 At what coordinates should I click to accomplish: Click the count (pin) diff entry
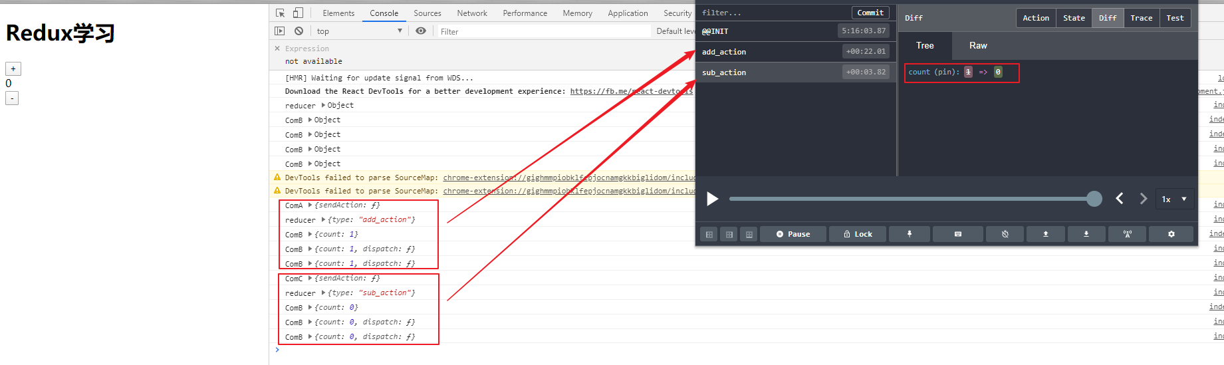(955, 72)
